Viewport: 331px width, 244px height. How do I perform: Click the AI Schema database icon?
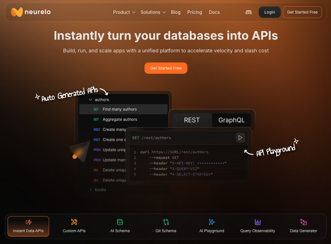tap(120, 222)
